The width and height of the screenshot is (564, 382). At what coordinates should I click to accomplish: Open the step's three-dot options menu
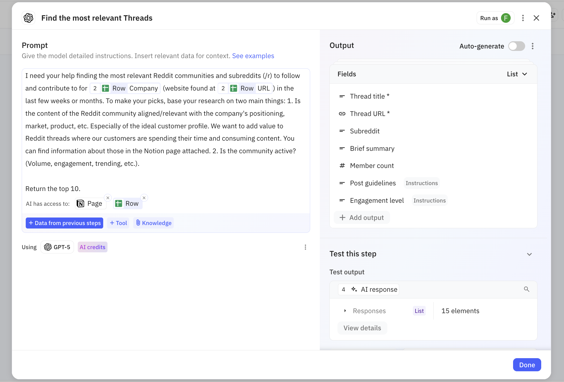[x=523, y=18]
